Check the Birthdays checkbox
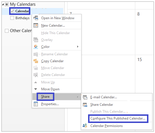This screenshot has width=155, height=133. point(12,18)
